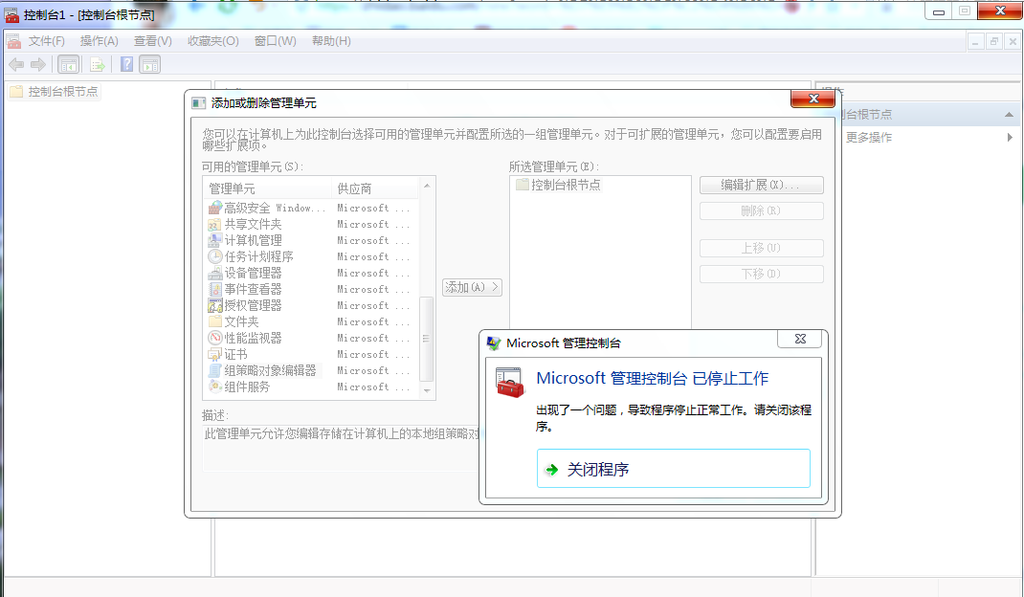This screenshot has width=1024, height=597.
Task: Select 证书 snap-in icon
Action: [x=215, y=354]
